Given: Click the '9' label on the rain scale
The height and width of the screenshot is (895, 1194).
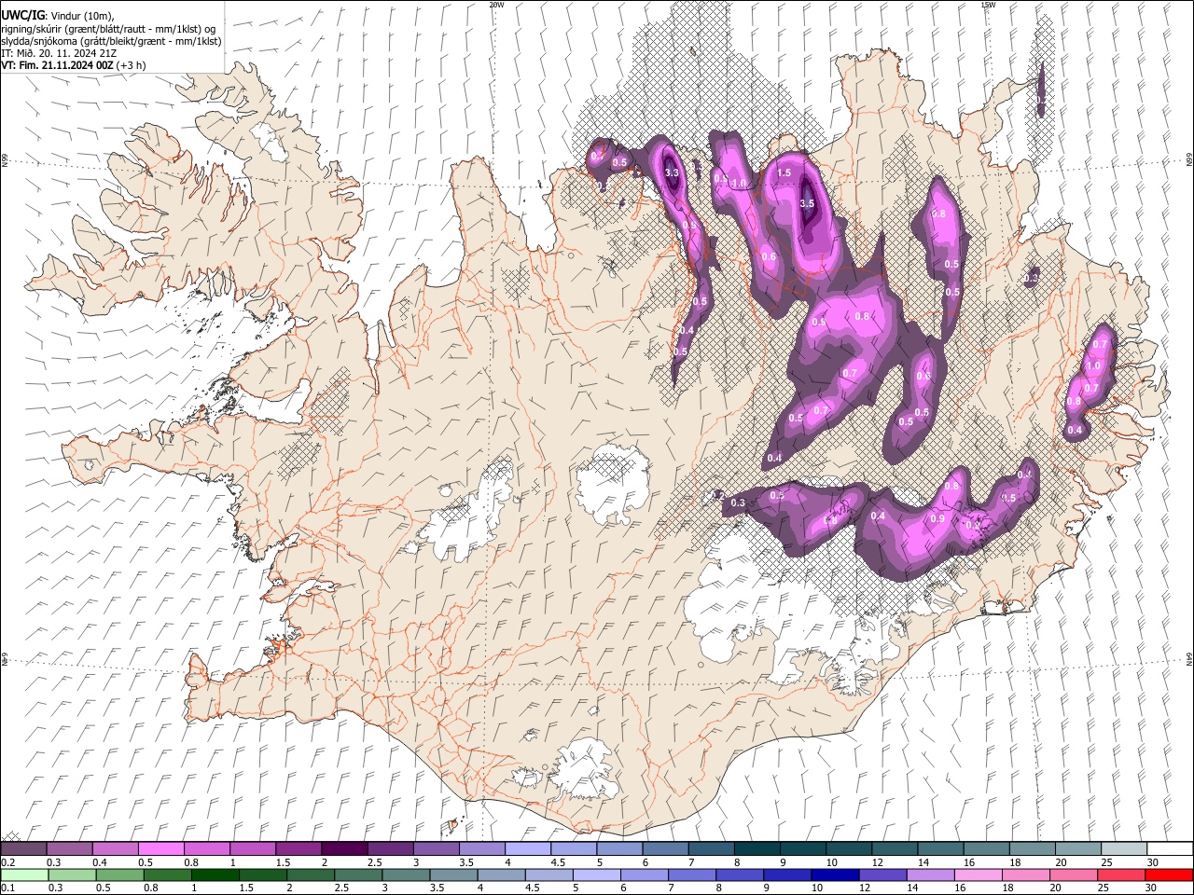Looking at the screenshot, I should click(766, 888).
